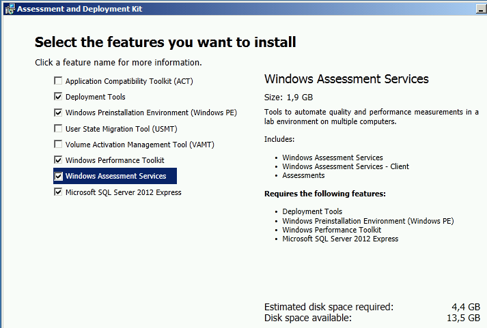
Task: Check User State Migration Tool checkbox
Action: (58, 128)
